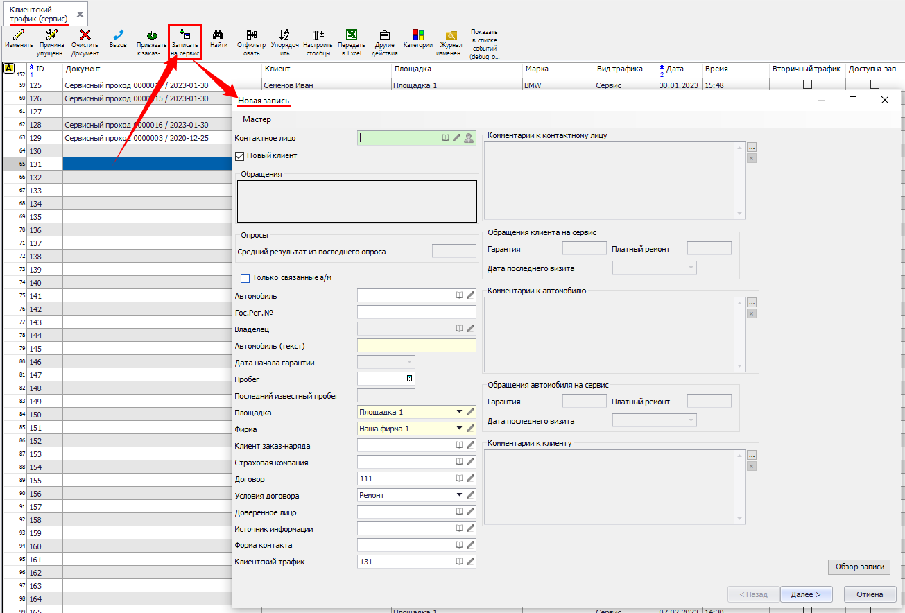Select Клиентский трафик (сервис) tab
The height and width of the screenshot is (613, 905).
tap(39, 15)
